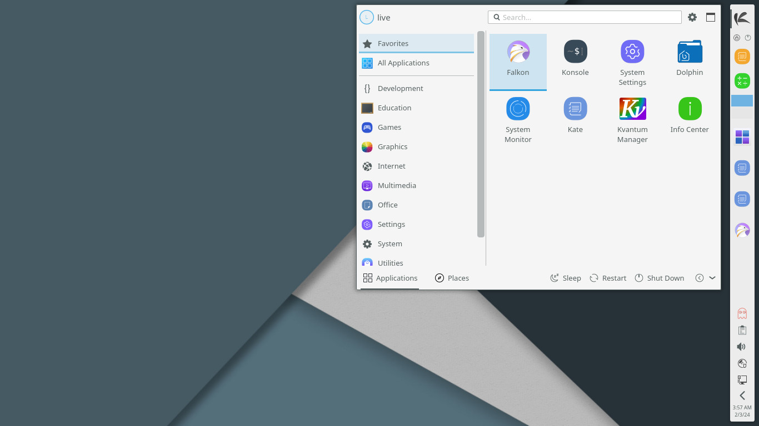The image size is (759, 426).
Task: Click the category list scrollbar
Action: coord(481,134)
